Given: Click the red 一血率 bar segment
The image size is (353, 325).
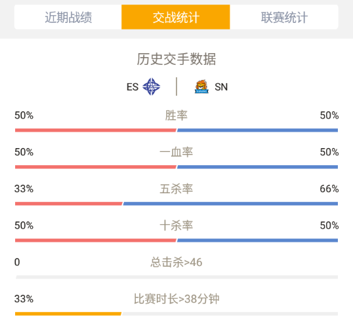Looking at the screenshot, I should [x=96, y=167].
